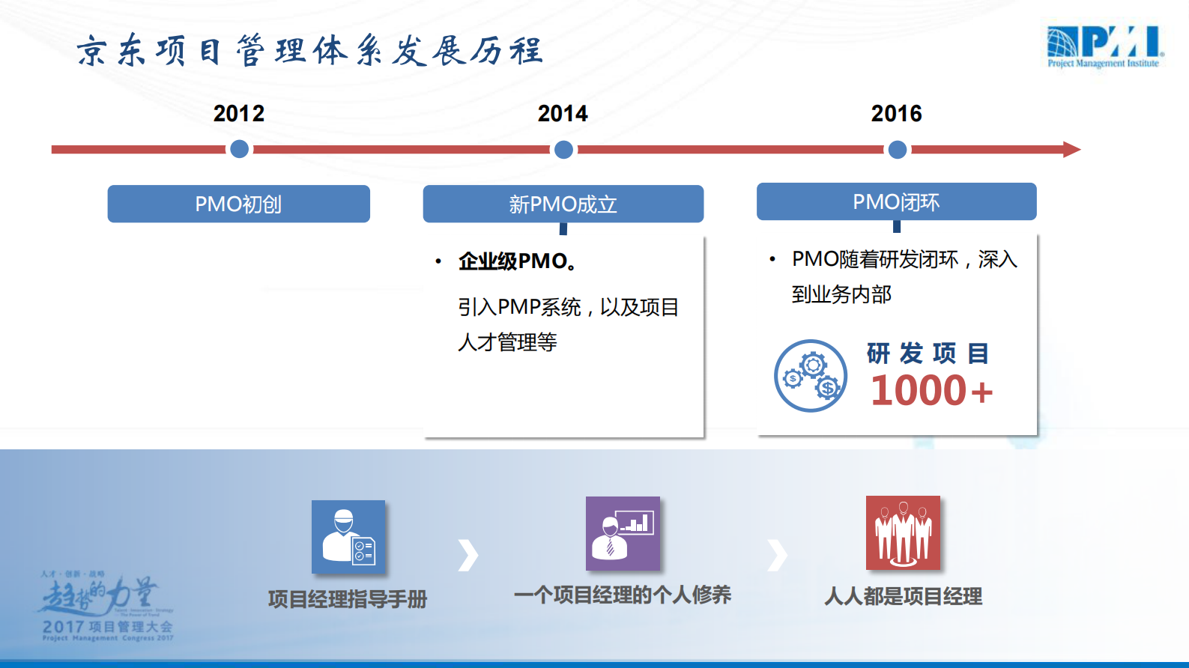Click the bold text 企业级PMO
Image resolution: width=1189 pixels, height=668 pixels.
[518, 261]
